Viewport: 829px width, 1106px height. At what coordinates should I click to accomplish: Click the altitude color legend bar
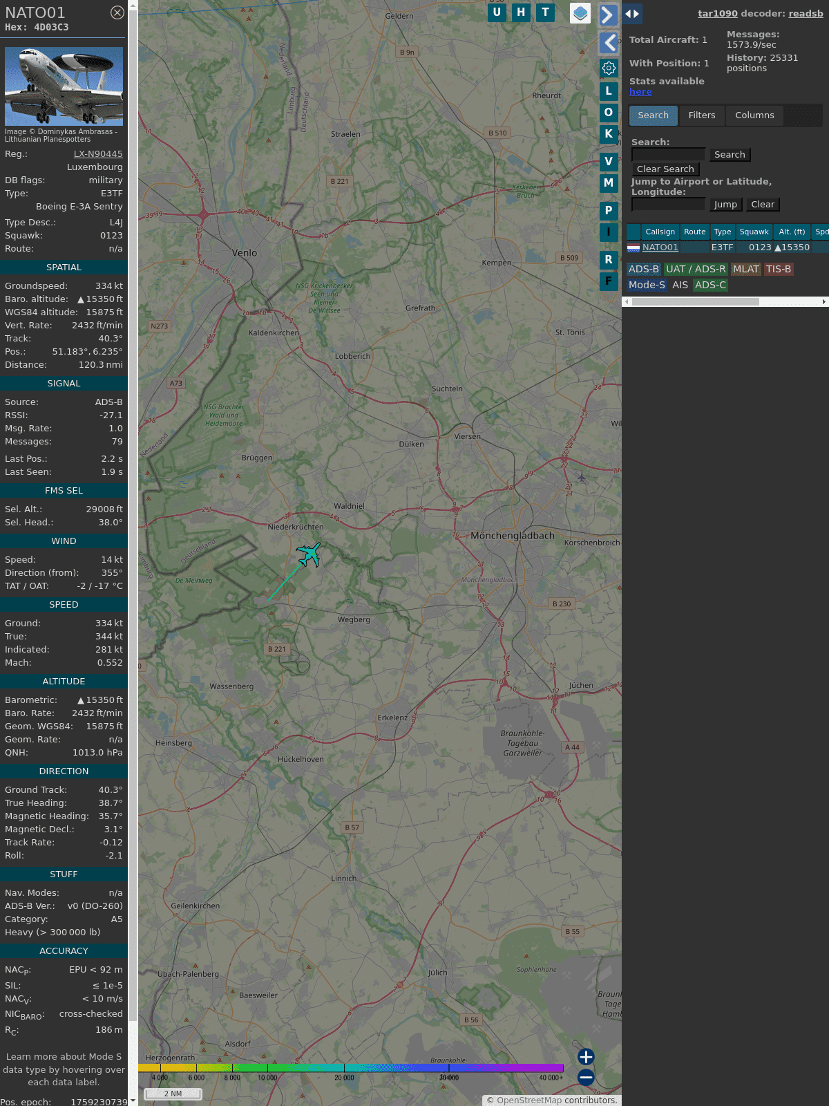click(x=351, y=1068)
